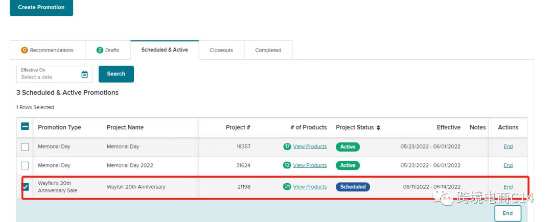This screenshot has width=552, height=222.
Task: View Products for Wayfair 20th Anniversary
Action: point(310,186)
